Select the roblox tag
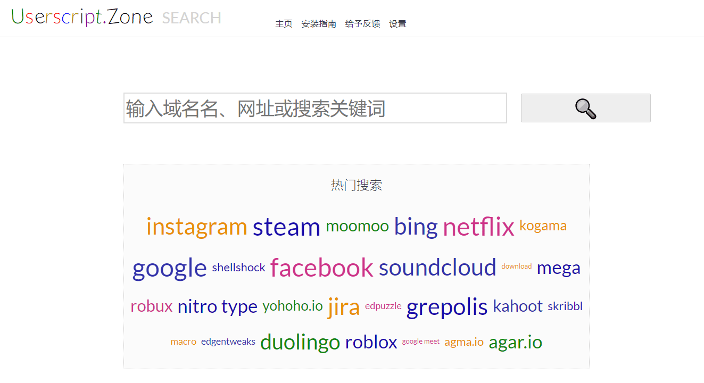This screenshot has height=383, width=704. 371,342
